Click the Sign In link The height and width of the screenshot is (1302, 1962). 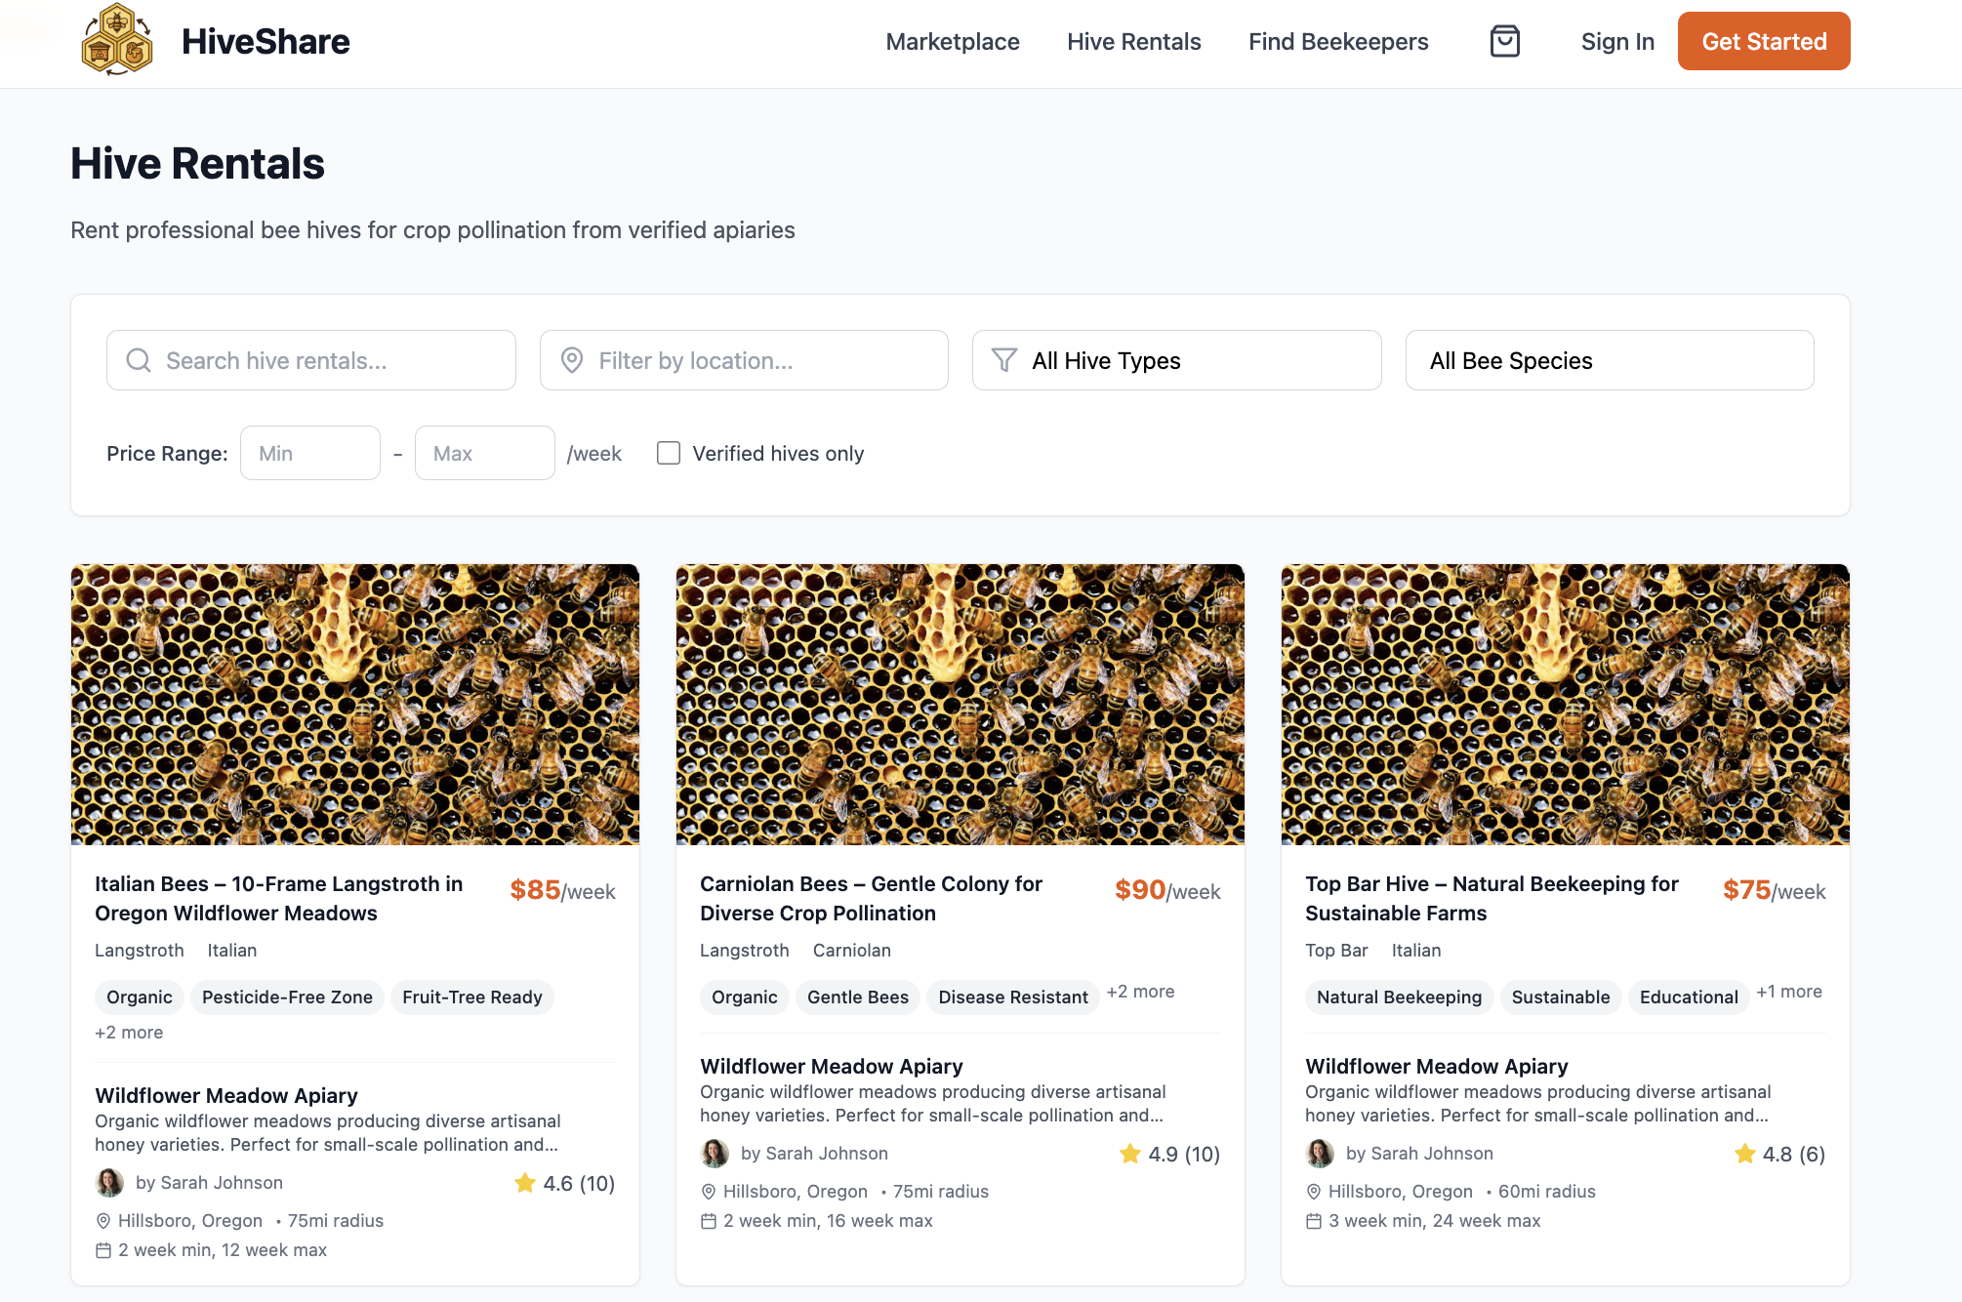pos(1616,42)
